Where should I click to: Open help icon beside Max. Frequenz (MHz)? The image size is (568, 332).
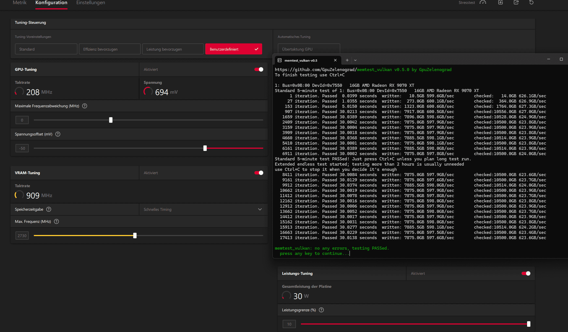coord(56,221)
